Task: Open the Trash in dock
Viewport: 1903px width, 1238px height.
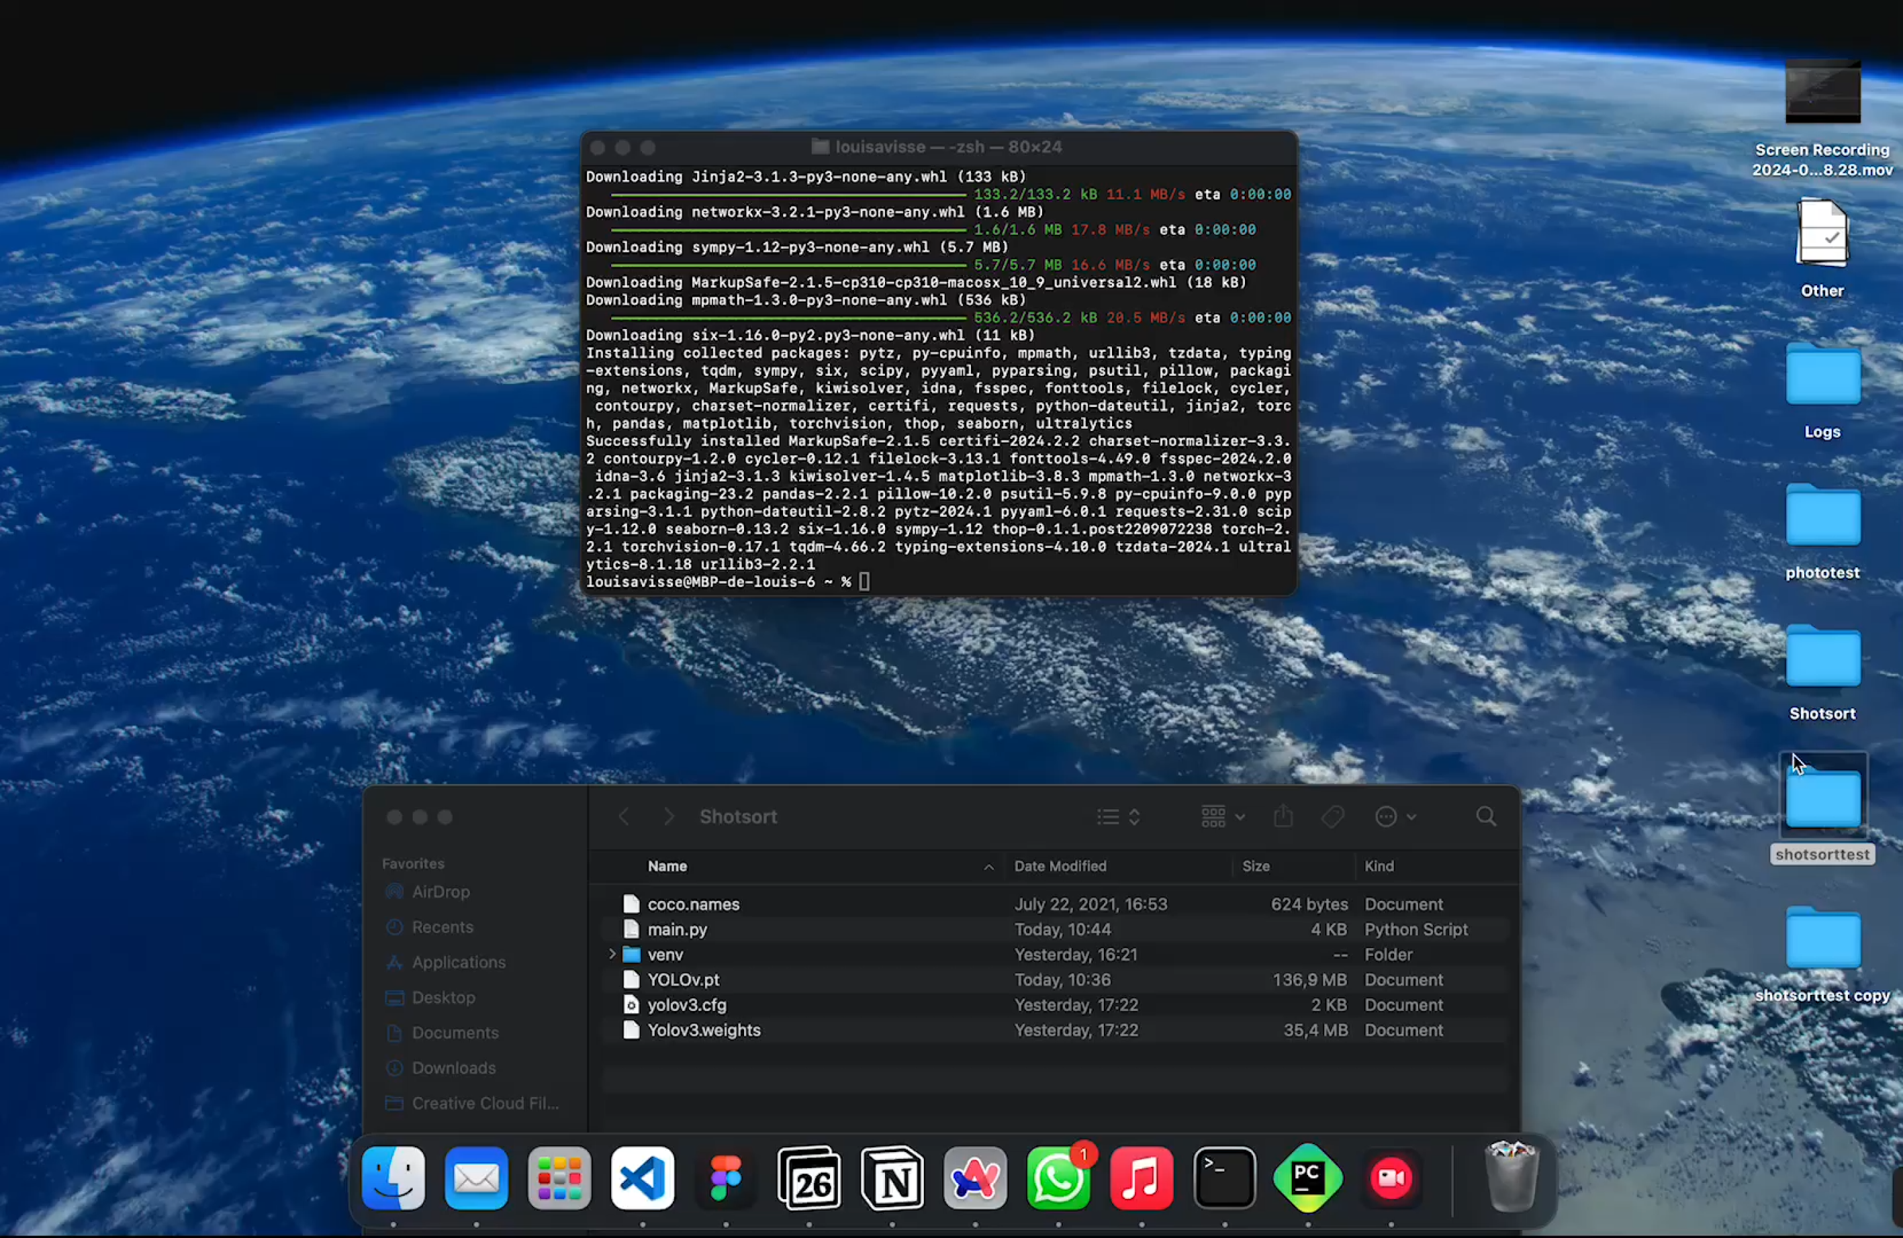Action: (x=1510, y=1178)
